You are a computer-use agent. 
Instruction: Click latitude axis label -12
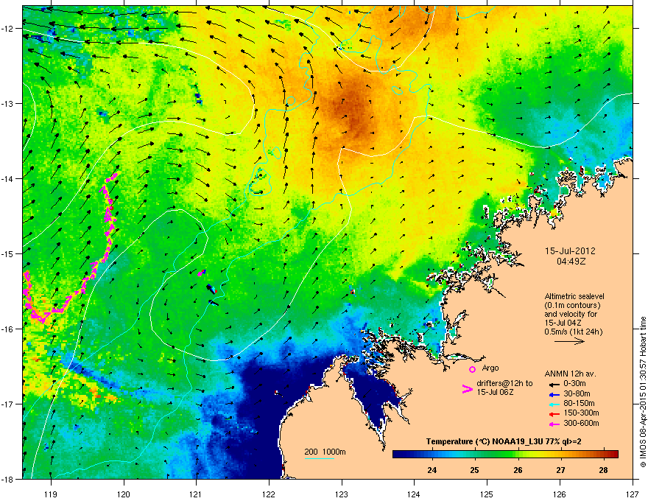7,29
